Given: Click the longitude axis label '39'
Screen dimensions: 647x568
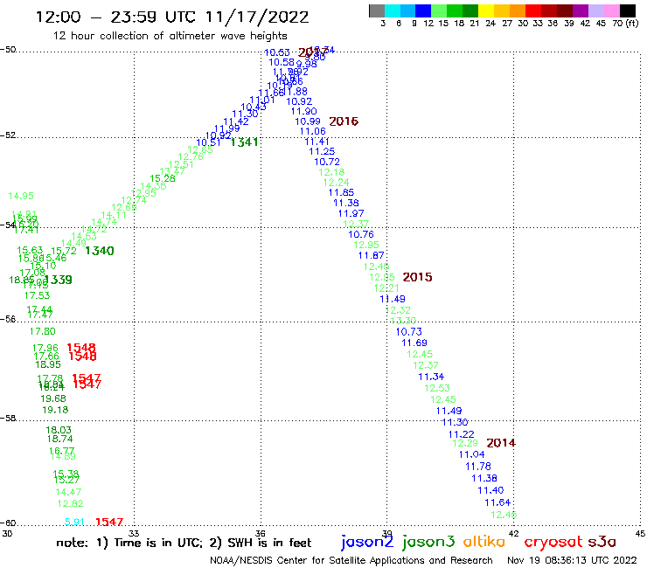Looking at the screenshot, I should 387,533.
